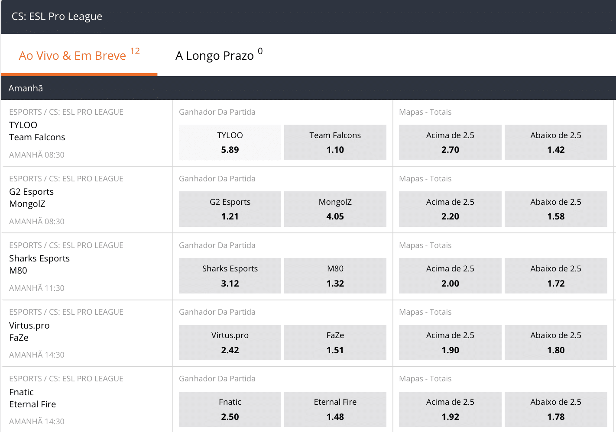Image resolution: width=616 pixels, height=432 pixels.
Task: Click the Fnatic match league breadcrumb
Action: coord(66,379)
